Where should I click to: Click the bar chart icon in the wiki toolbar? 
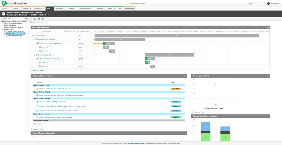tap(35, 19)
